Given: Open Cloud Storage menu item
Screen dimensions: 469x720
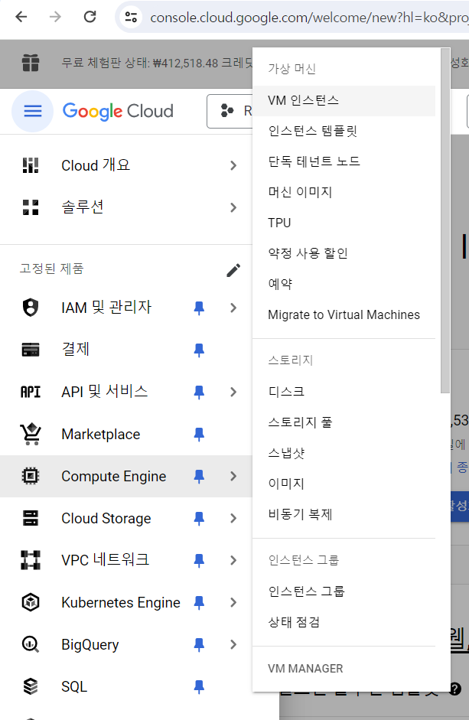Looking at the screenshot, I should (106, 519).
